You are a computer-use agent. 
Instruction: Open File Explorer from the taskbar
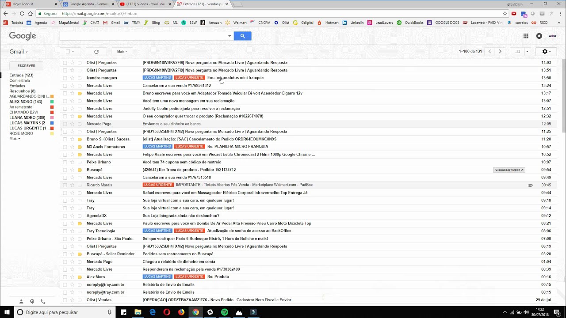click(138, 312)
